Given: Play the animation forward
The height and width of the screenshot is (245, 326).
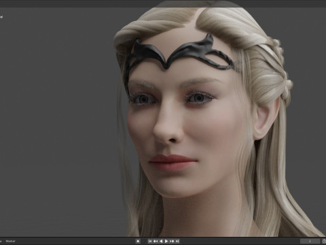Looking at the screenshot, I should point(166,241).
